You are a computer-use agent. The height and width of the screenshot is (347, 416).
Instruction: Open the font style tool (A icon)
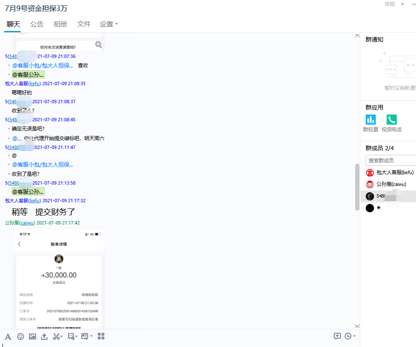8,337
